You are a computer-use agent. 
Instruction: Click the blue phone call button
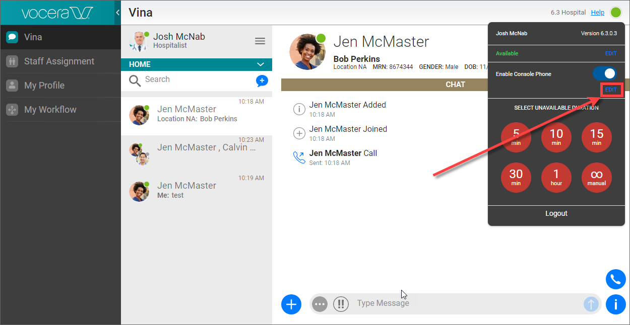pos(615,279)
